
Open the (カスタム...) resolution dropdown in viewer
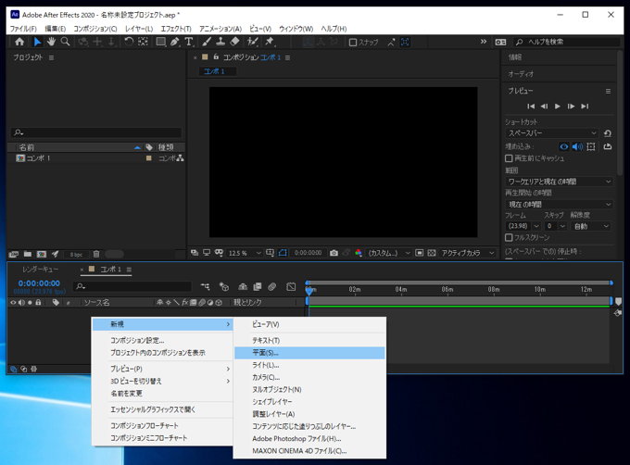pyautogui.click(x=389, y=253)
